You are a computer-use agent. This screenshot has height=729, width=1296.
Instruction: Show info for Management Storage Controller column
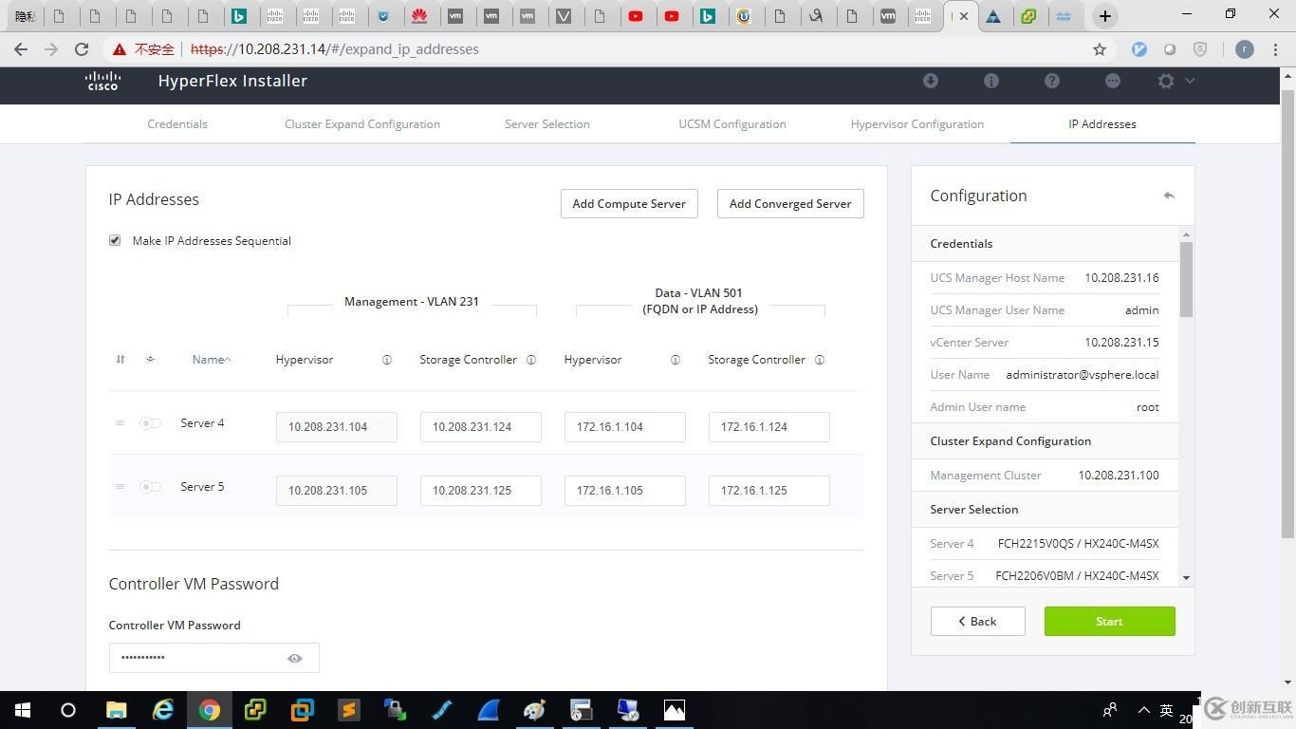click(x=531, y=360)
